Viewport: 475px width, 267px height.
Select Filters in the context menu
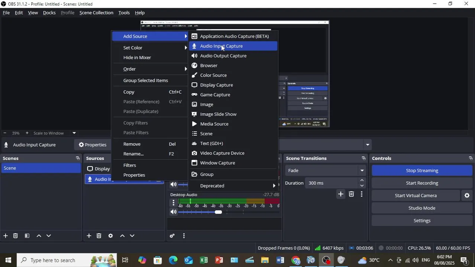pyautogui.click(x=150, y=165)
